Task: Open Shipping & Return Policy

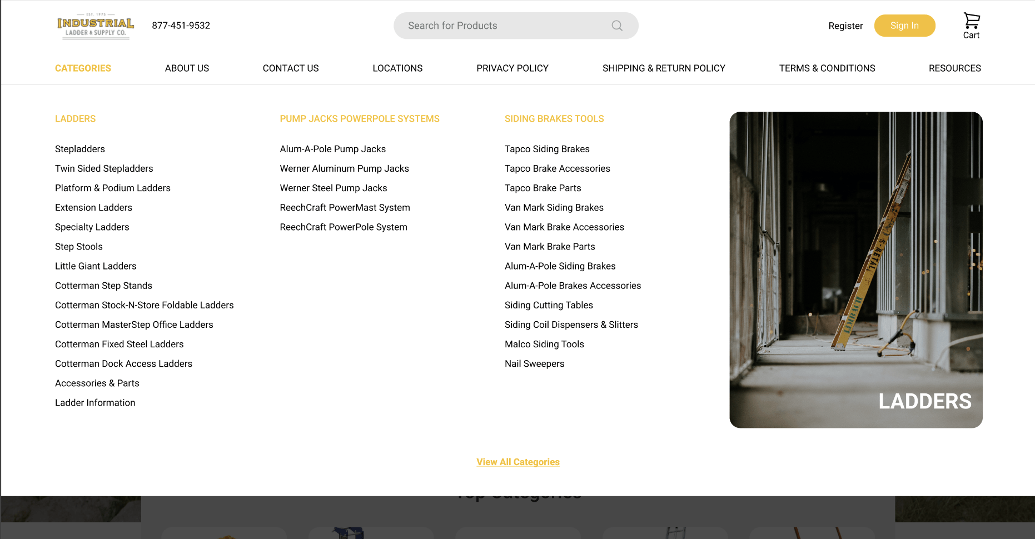Action: pyautogui.click(x=664, y=68)
